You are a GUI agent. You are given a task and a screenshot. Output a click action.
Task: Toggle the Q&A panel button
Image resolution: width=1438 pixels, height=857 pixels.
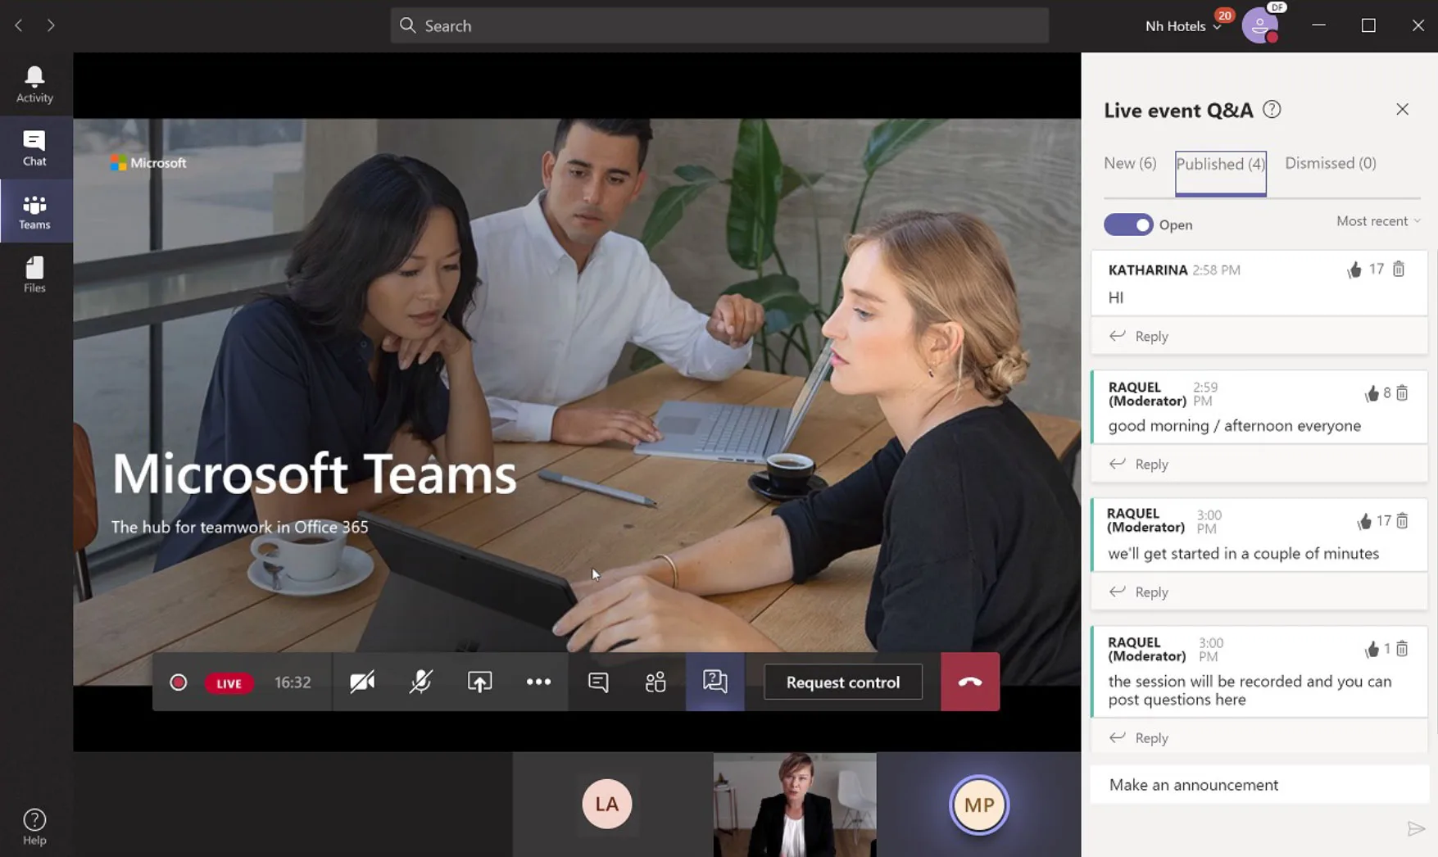pos(715,682)
